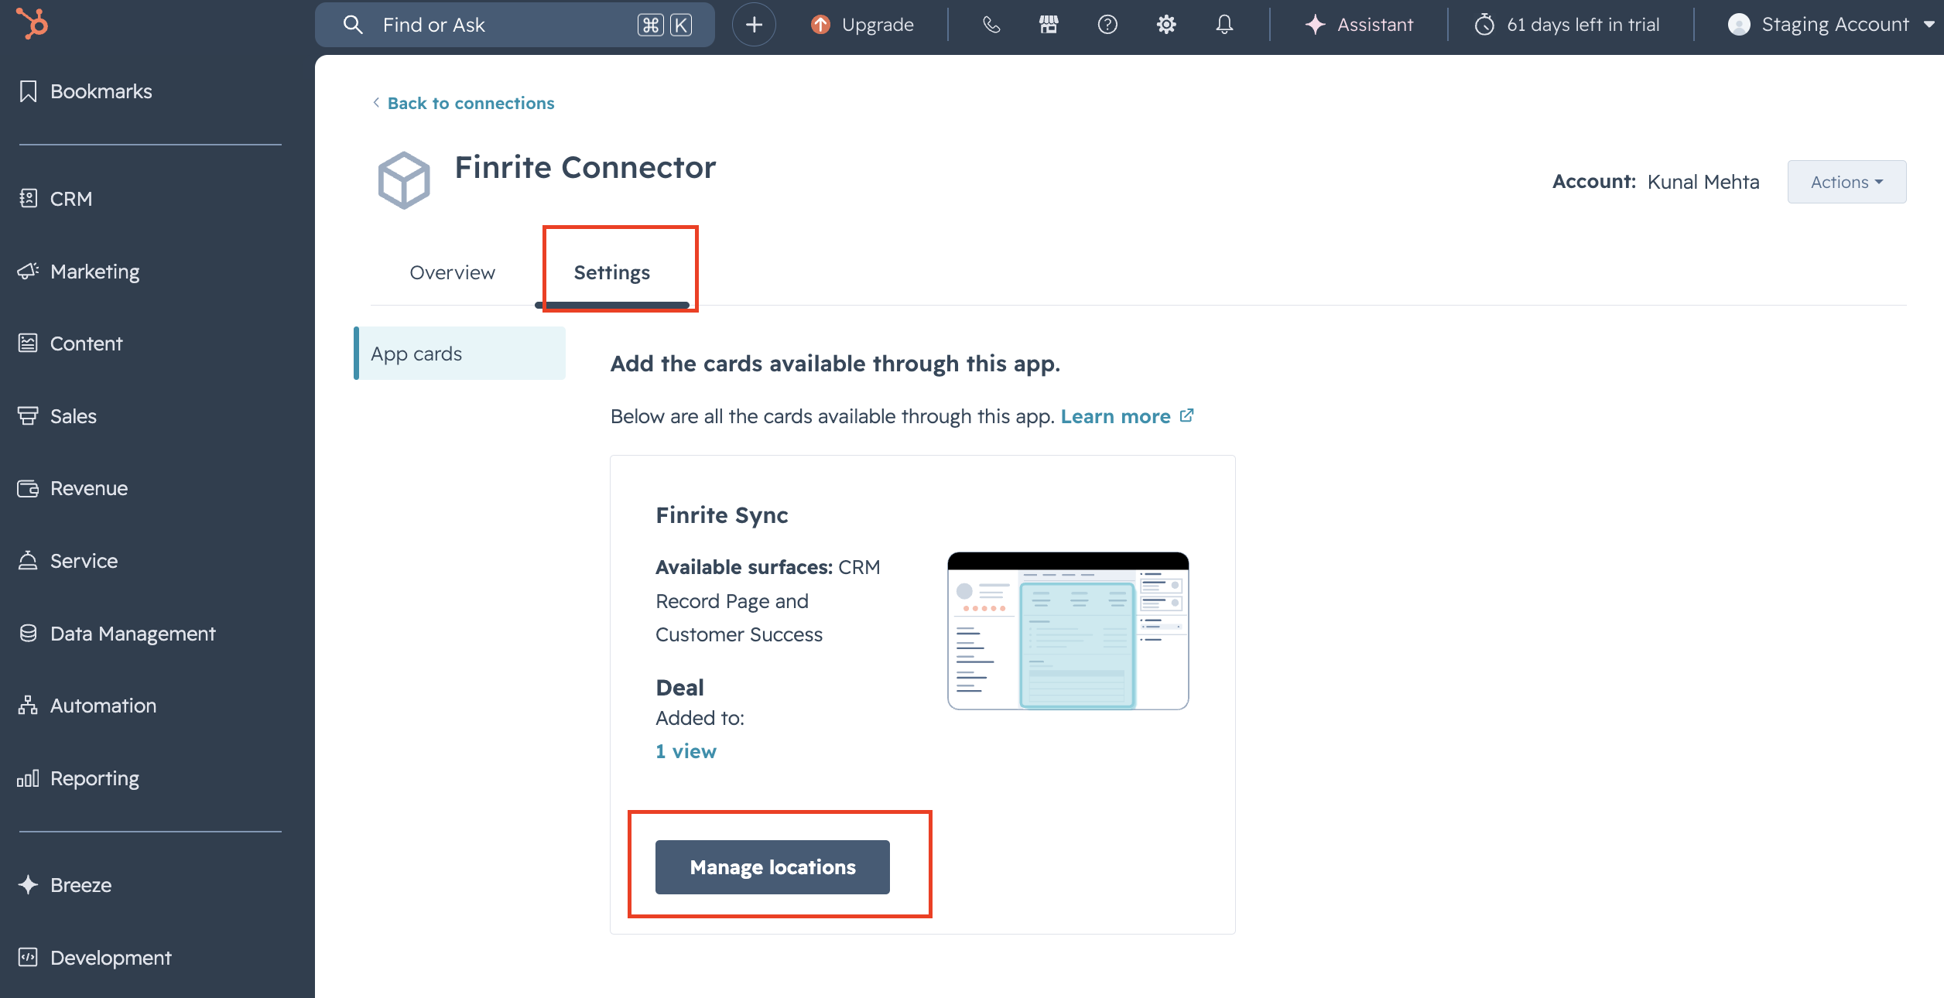Click the Revenue wallet icon
The image size is (1944, 998).
[x=28, y=488]
